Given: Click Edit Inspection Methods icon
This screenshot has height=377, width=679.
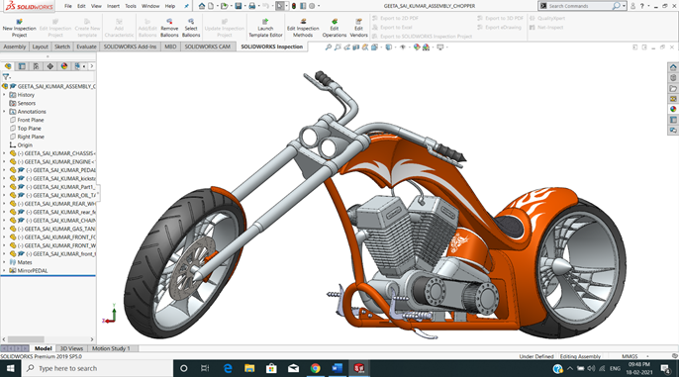Looking at the screenshot, I should pyautogui.click(x=303, y=28).
